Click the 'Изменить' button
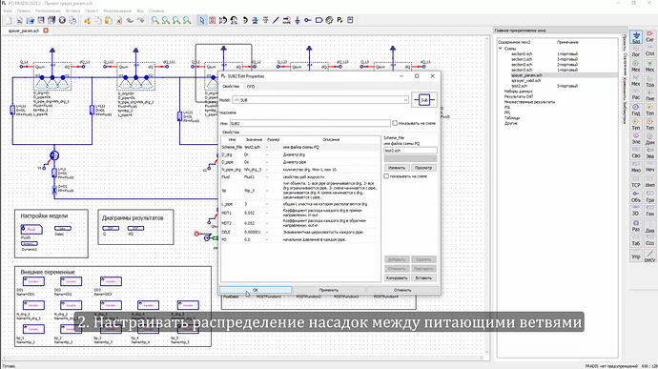Viewport: 658px width, 369px height. (397, 168)
